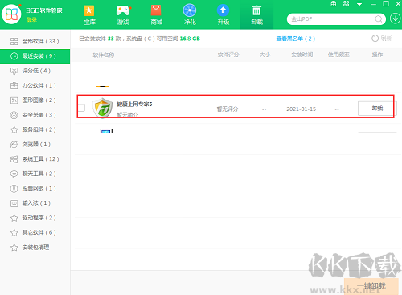Image resolution: width=402 pixels, height=295 pixels.
Task: Open the 商城 store section
Action: coord(156,15)
